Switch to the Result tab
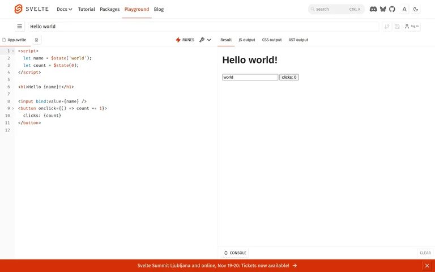The width and height of the screenshot is (435, 272). click(226, 40)
